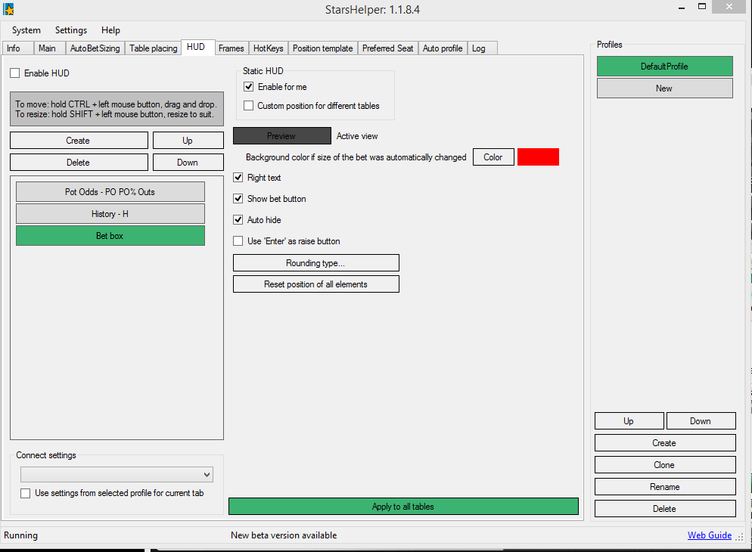This screenshot has height=552, width=752.
Task: Clone the selected profile
Action: pos(665,465)
